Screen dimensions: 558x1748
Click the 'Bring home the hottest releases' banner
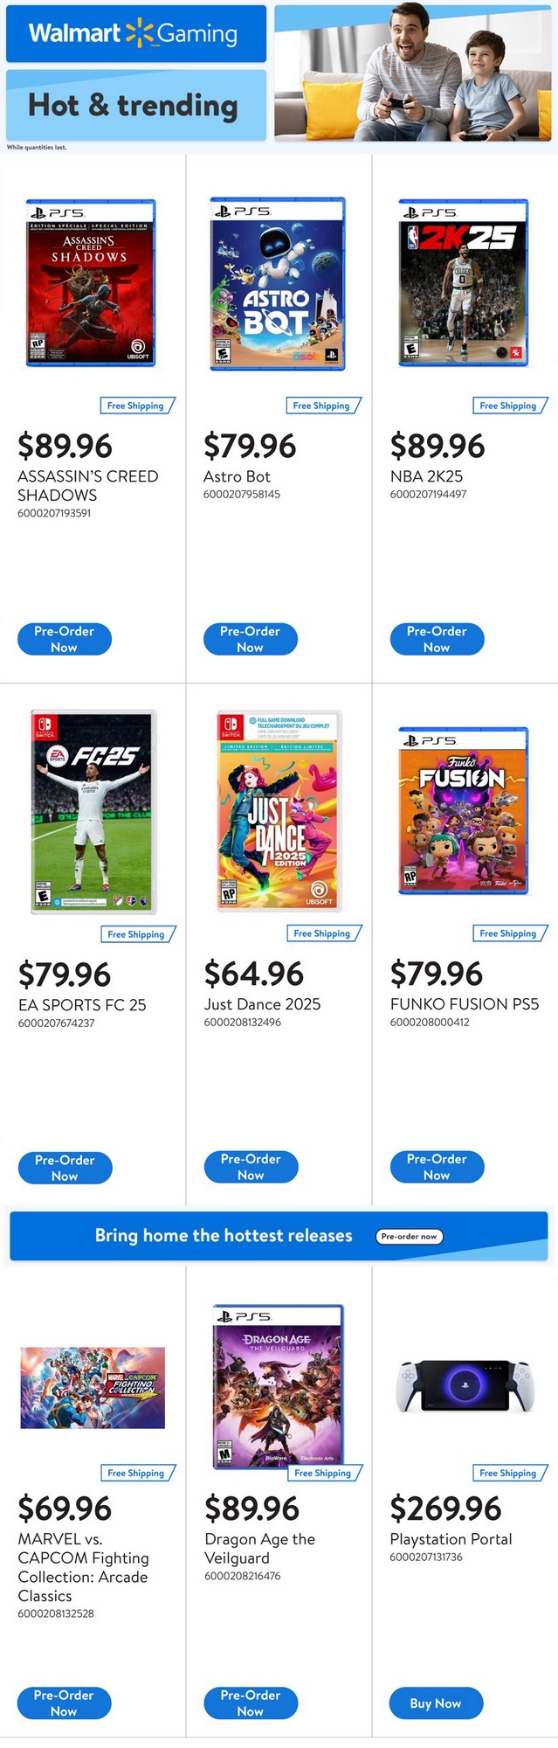pyautogui.click(x=224, y=1236)
